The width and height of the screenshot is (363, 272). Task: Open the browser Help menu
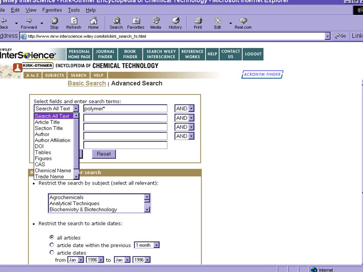tap(91, 10)
